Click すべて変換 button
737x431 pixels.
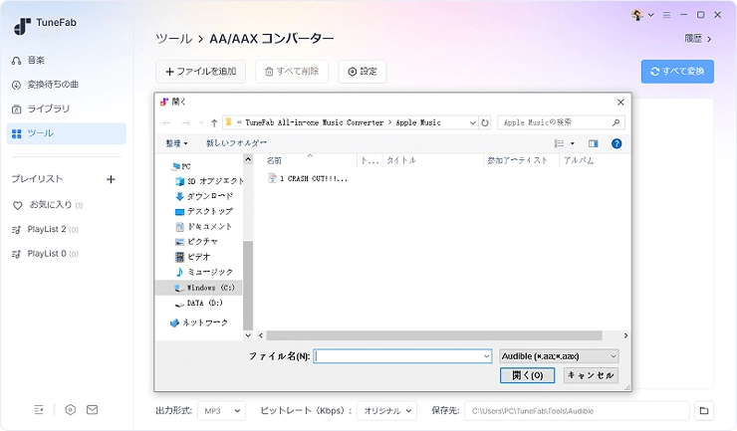coord(677,72)
